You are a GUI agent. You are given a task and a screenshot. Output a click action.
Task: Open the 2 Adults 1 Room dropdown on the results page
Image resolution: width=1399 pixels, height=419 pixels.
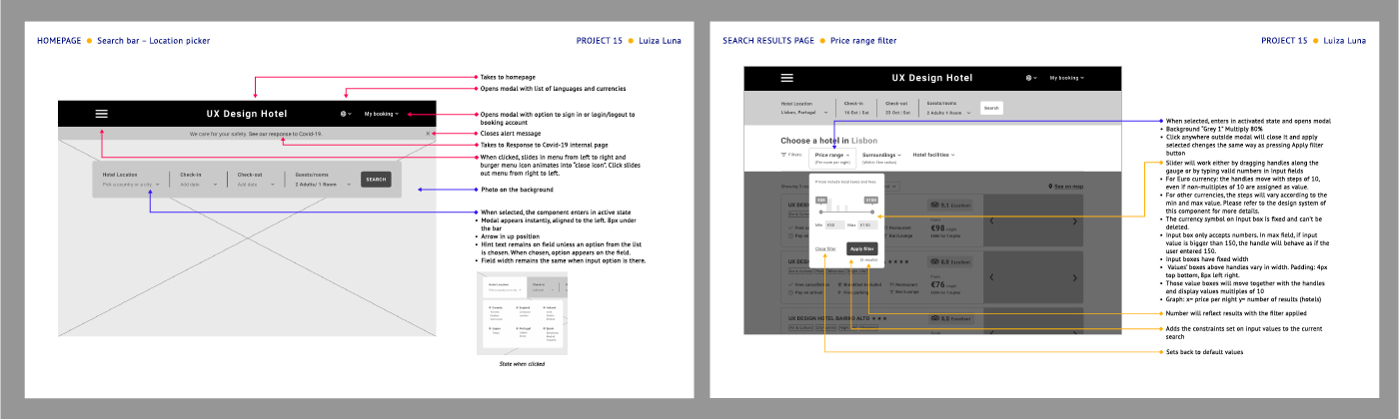tap(948, 112)
